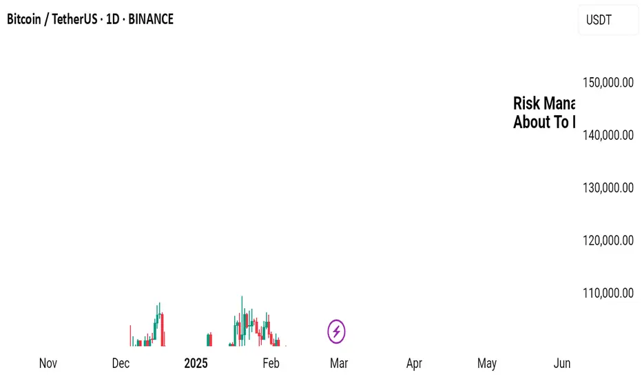Select Dec on the time axis
Image resolution: width=642 pixels, height=379 pixels.
tap(121, 363)
